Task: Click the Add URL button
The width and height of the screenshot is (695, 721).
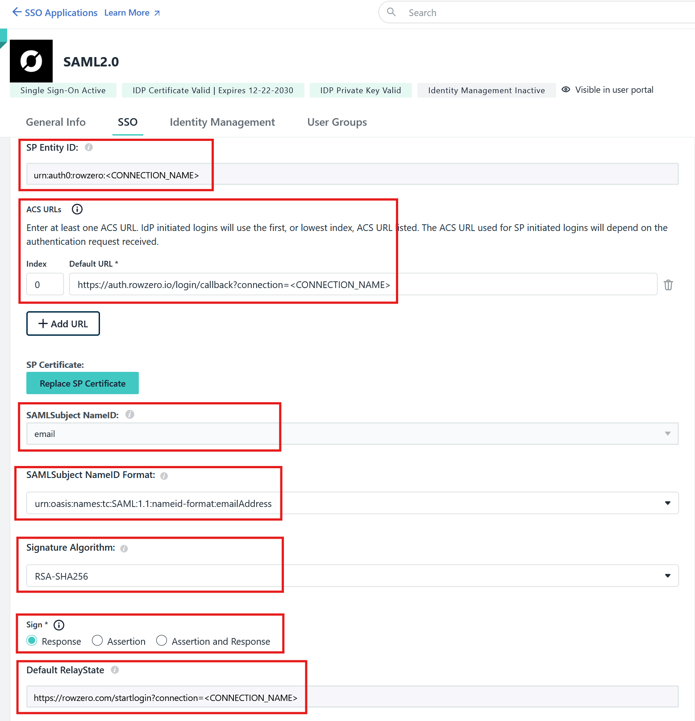Action: [x=62, y=323]
